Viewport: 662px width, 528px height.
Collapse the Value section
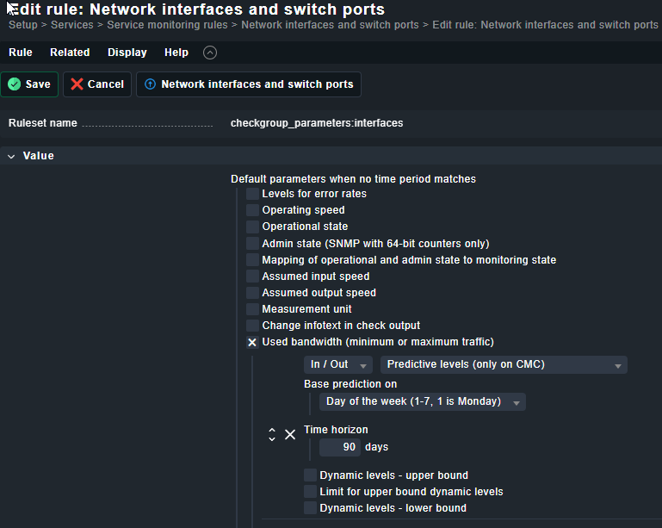tap(11, 156)
